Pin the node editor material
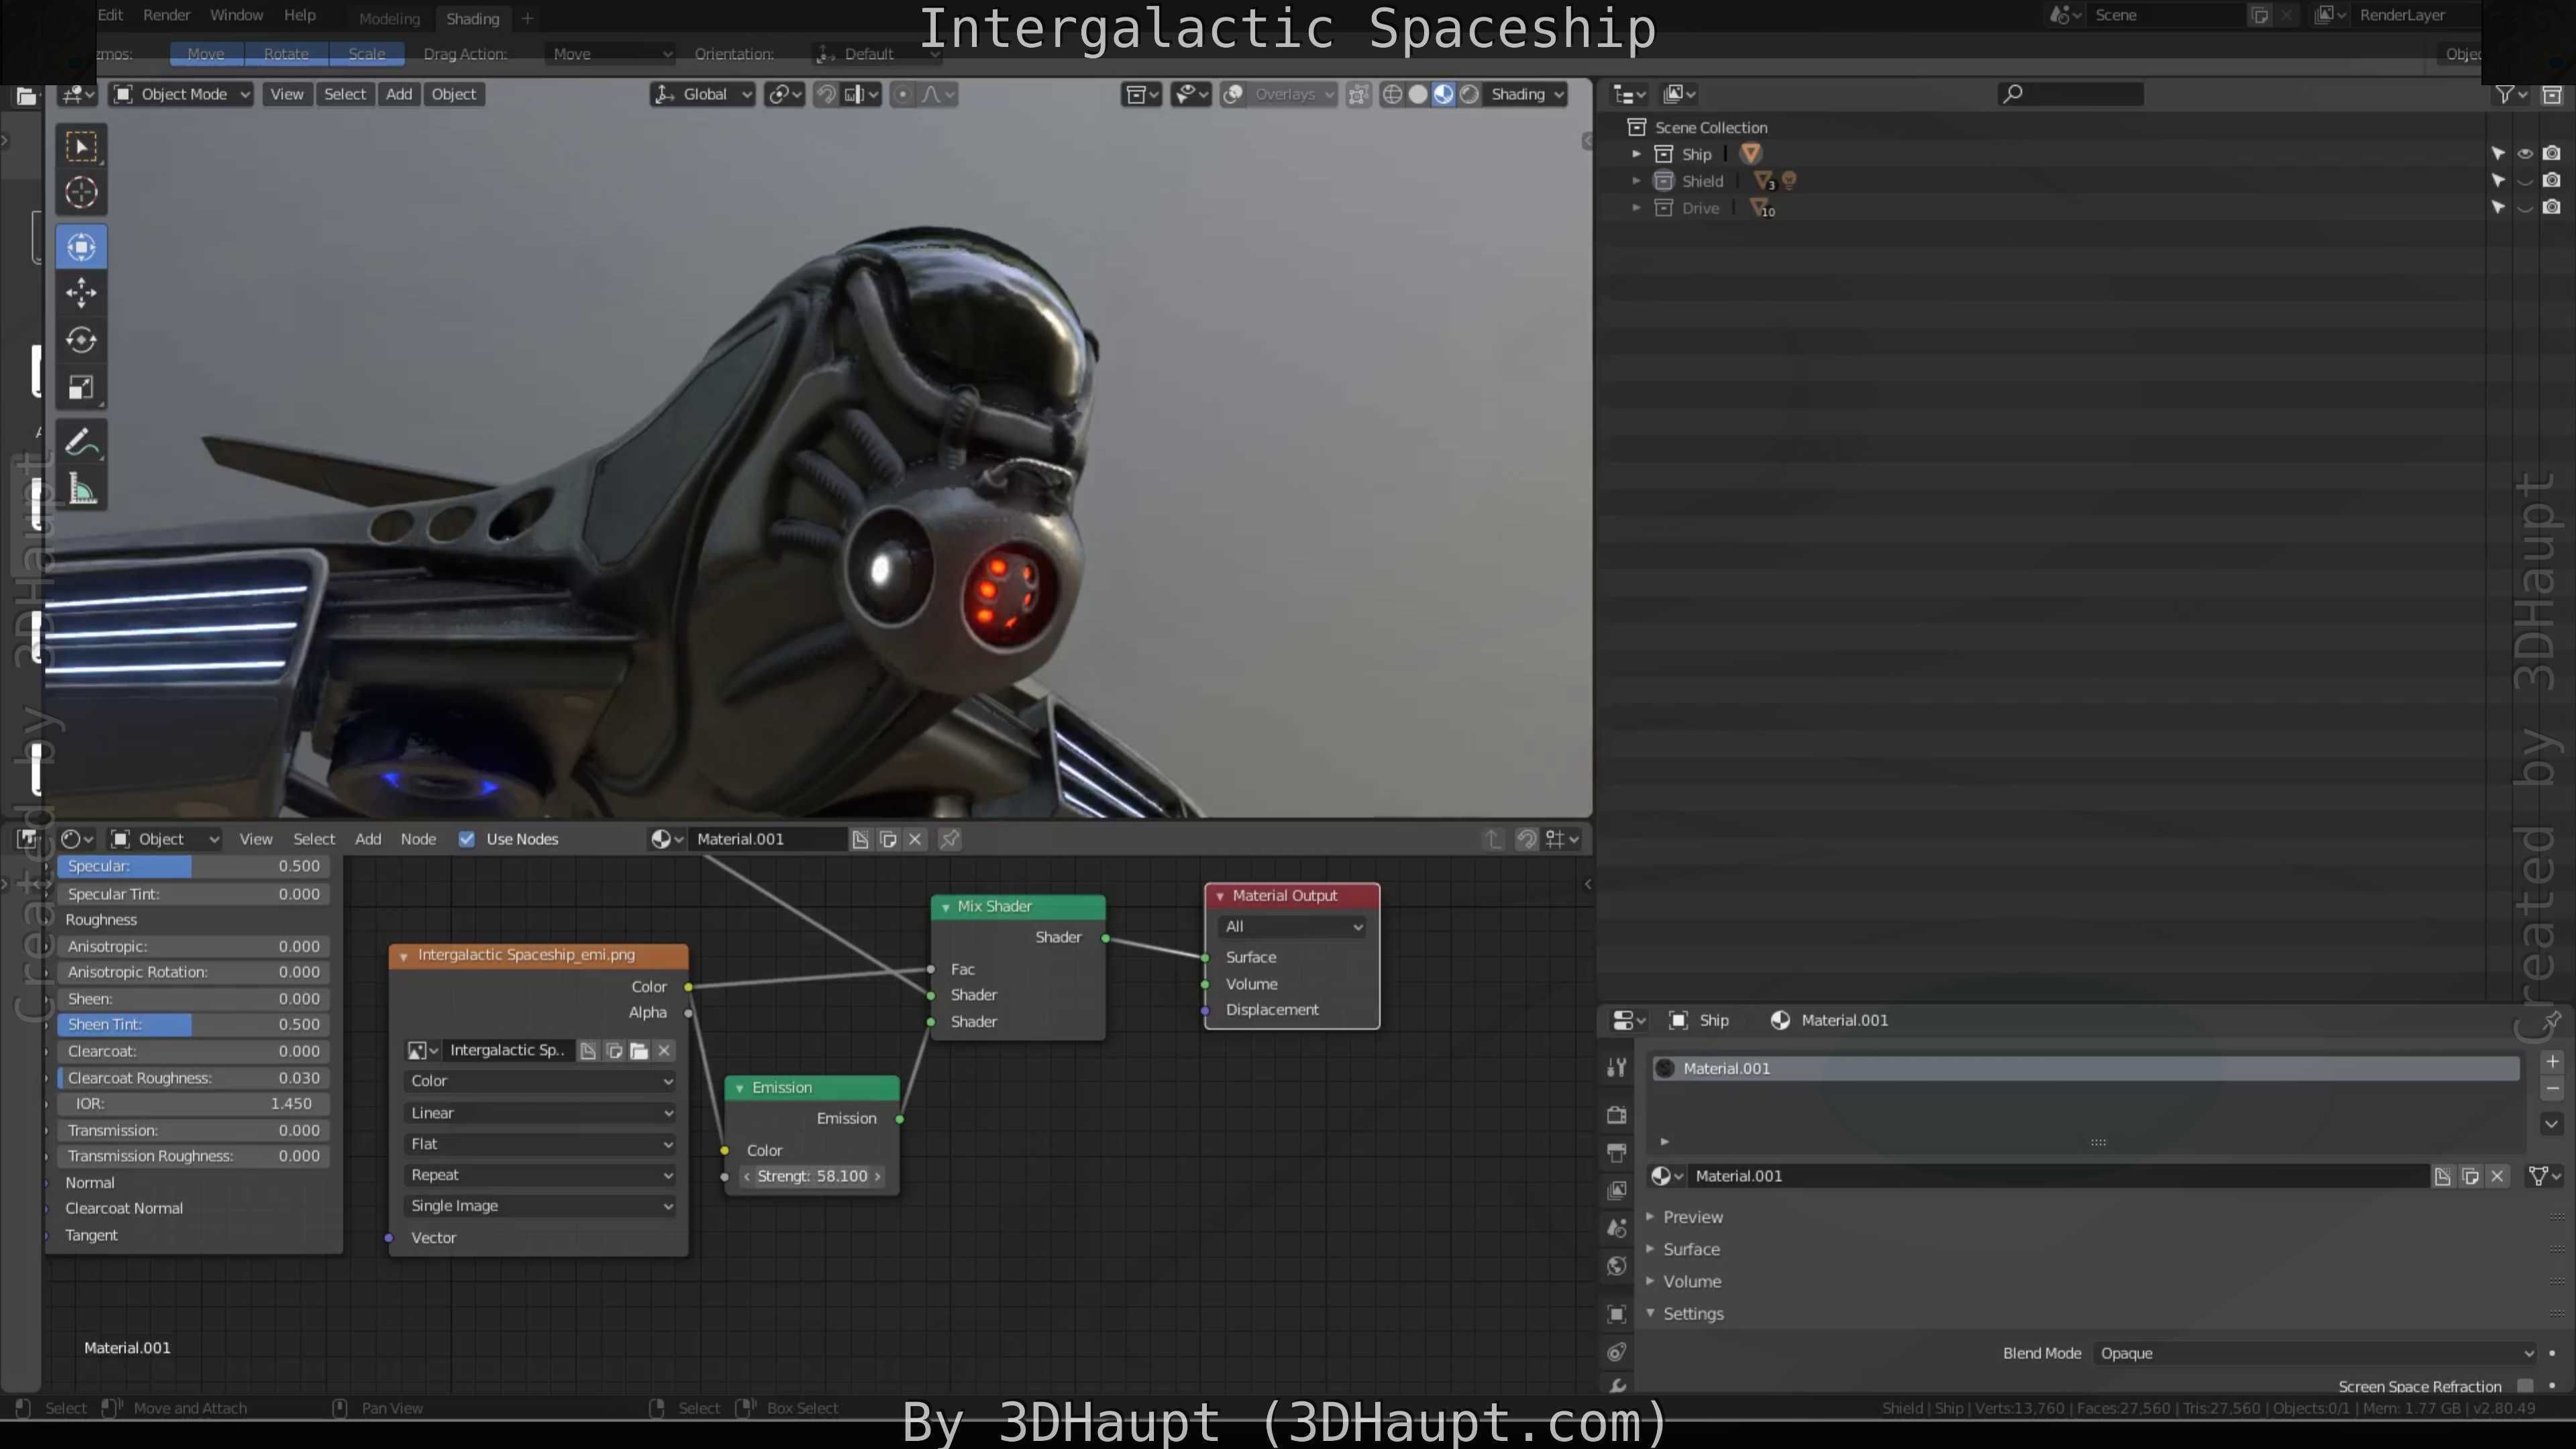The image size is (2576, 1449). point(950,839)
